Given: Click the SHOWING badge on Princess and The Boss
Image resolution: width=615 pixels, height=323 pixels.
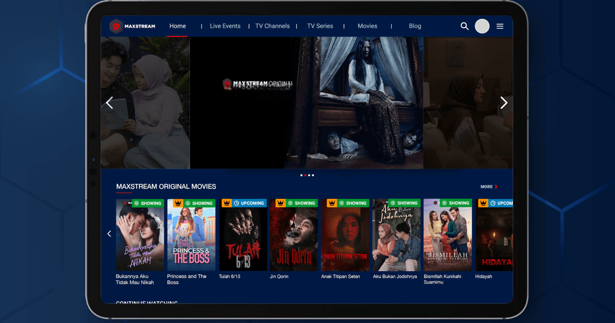Looking at the screenshot, I should [x=200, y=203].
